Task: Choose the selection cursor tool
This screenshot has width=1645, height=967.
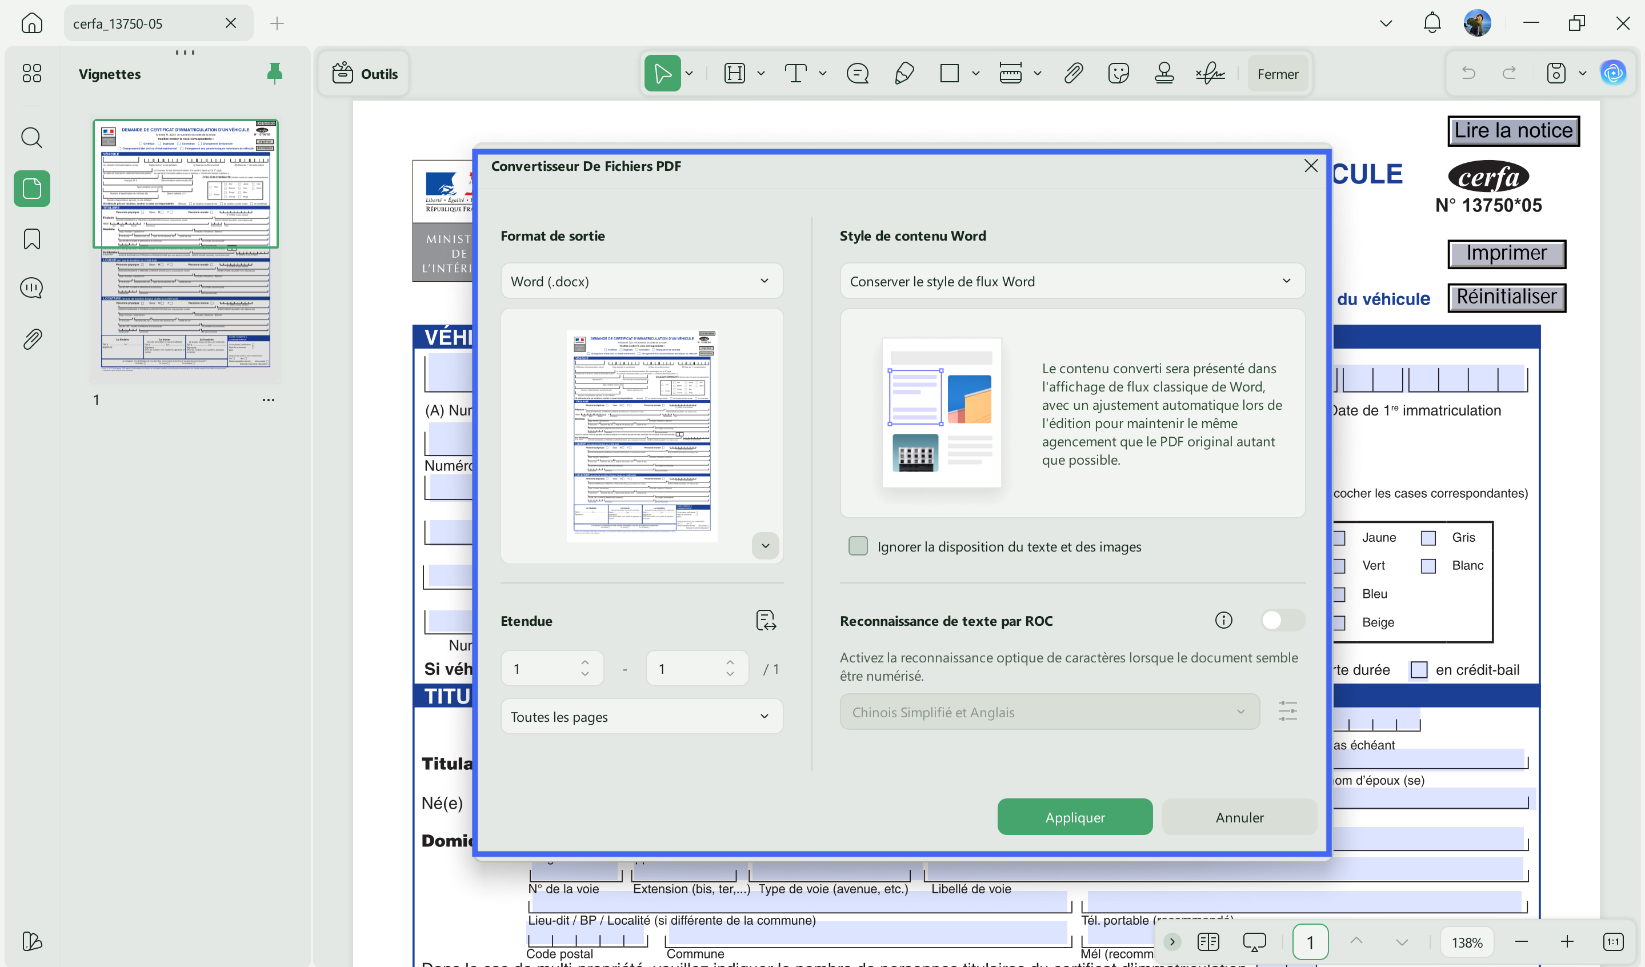Action: click(x=662, y=73)
